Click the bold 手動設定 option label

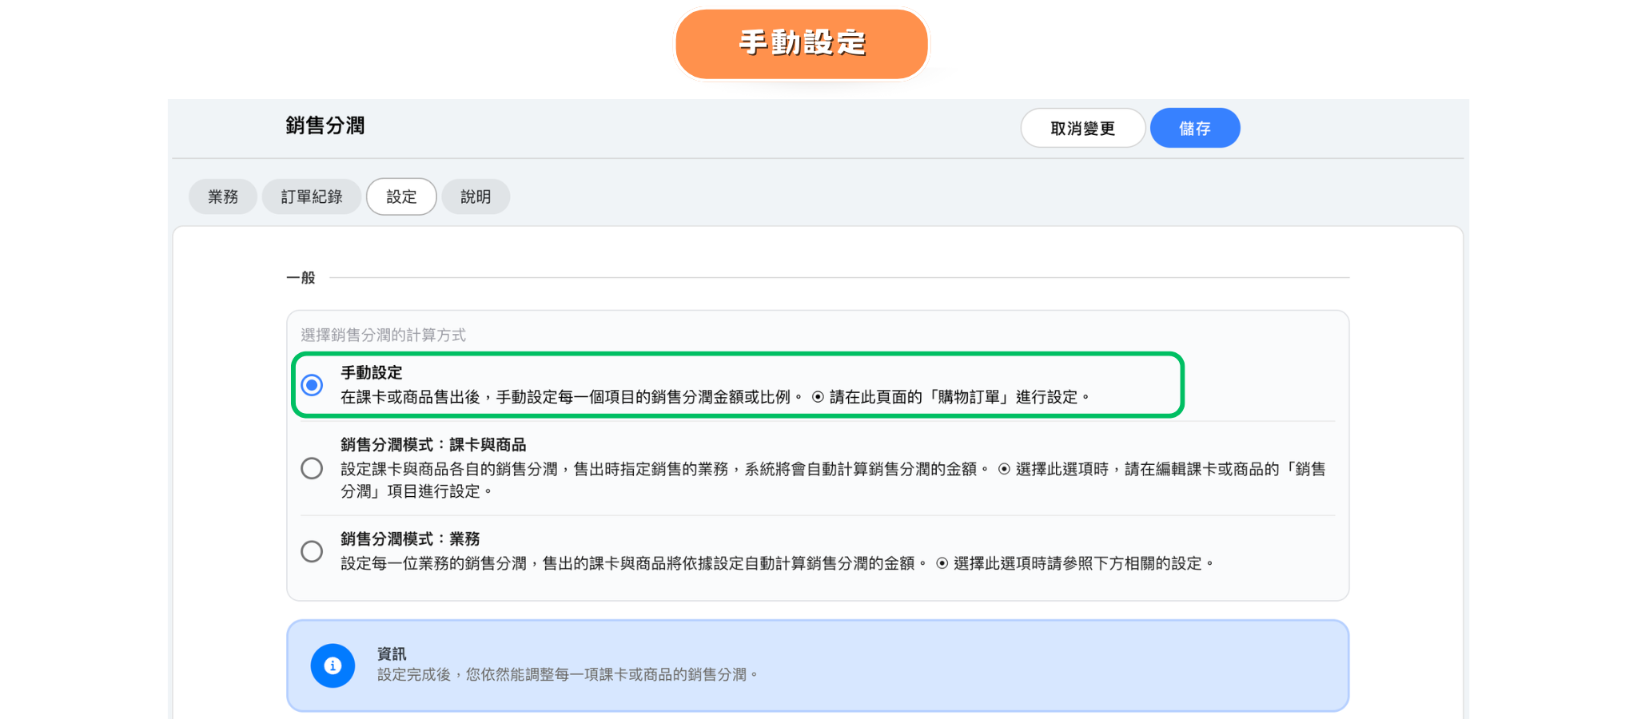coord(372,372)
